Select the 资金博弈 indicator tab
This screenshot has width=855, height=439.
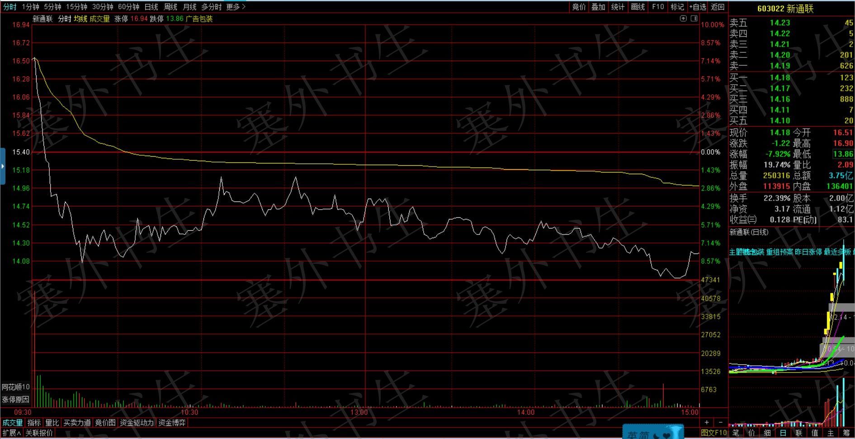[x=172, y=423]
